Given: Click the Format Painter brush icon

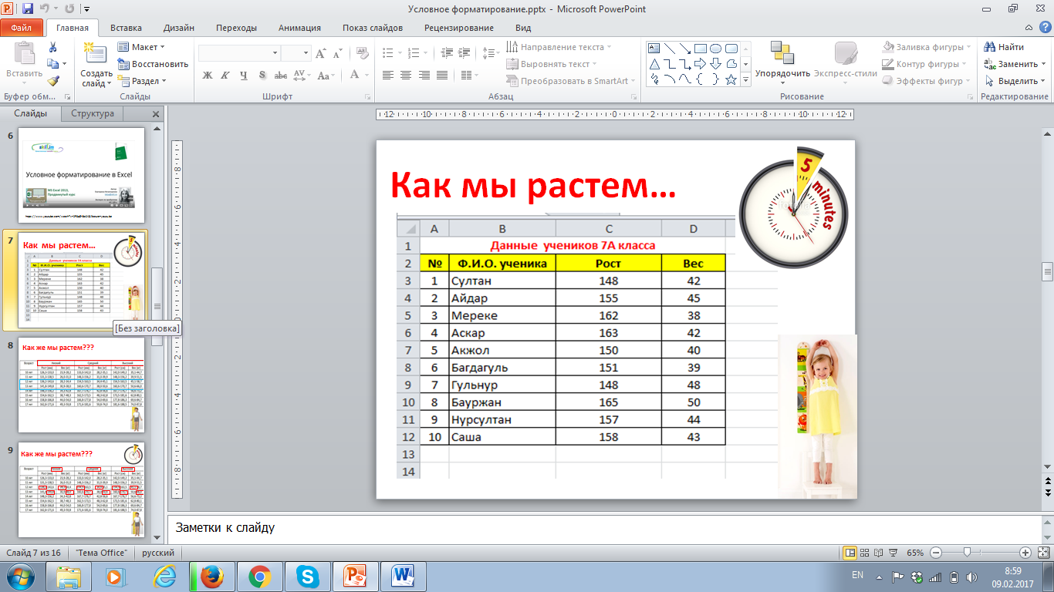Looking at the screenshot, I should [x=52, y=80].
